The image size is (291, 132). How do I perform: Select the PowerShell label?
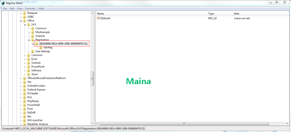pyautogui.click(x=34, y=105)
